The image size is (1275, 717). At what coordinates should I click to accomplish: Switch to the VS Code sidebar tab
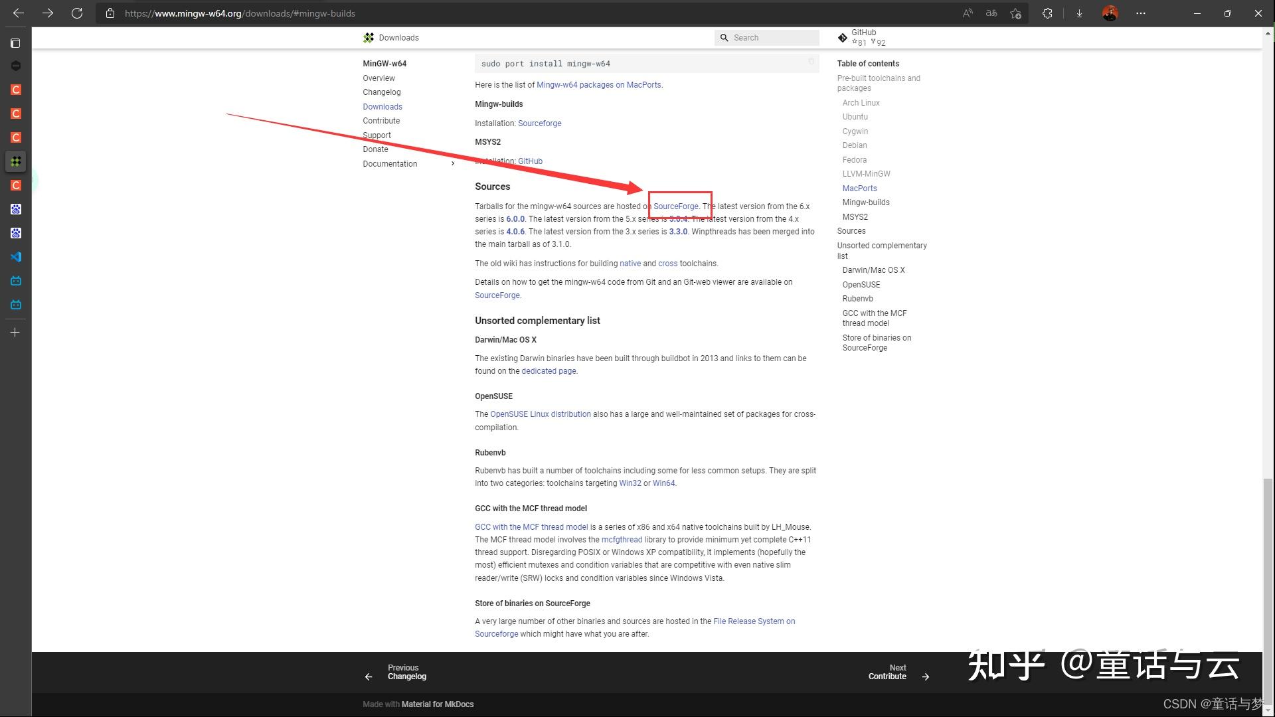(15, 257)
